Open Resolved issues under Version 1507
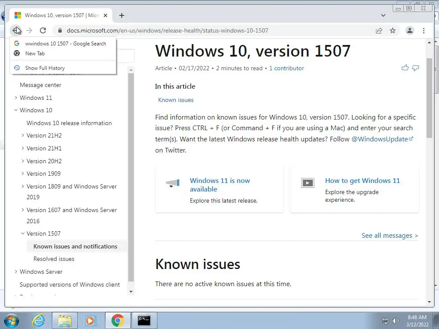 54,259
